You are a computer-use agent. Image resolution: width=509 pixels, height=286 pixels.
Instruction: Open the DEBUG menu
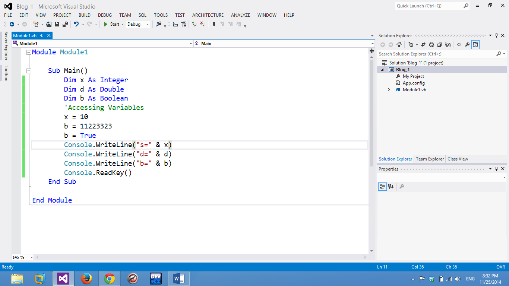tap(105, 15)
